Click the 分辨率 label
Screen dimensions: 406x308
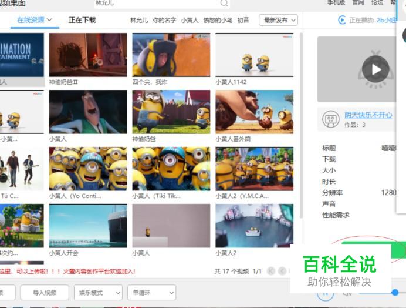tap(332, 193)
